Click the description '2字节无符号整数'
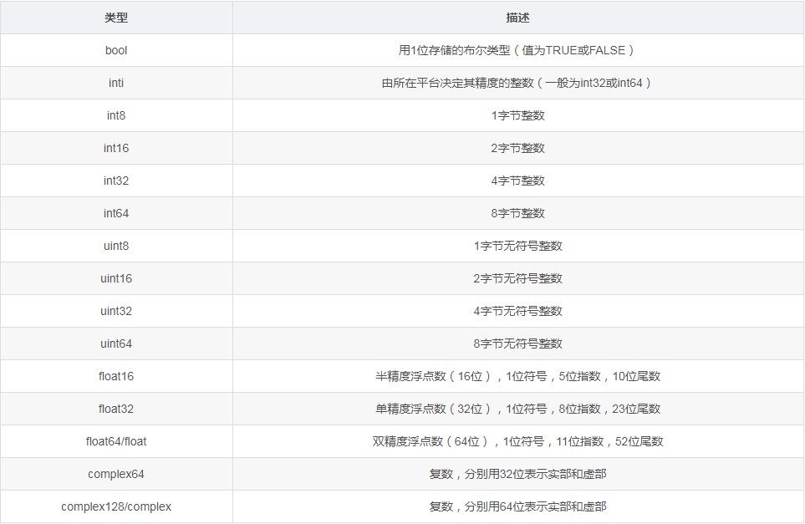The height and width of the screenshot is (524, 805). (517, 278)
